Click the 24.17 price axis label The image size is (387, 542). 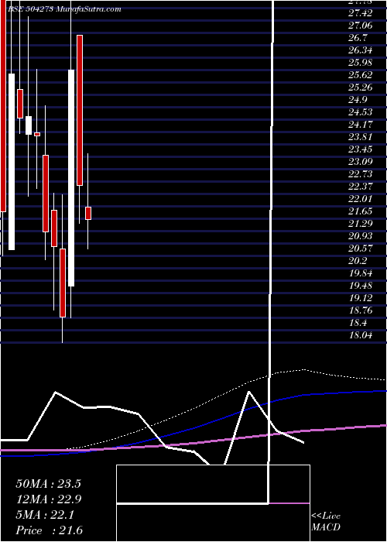point(361,125)
